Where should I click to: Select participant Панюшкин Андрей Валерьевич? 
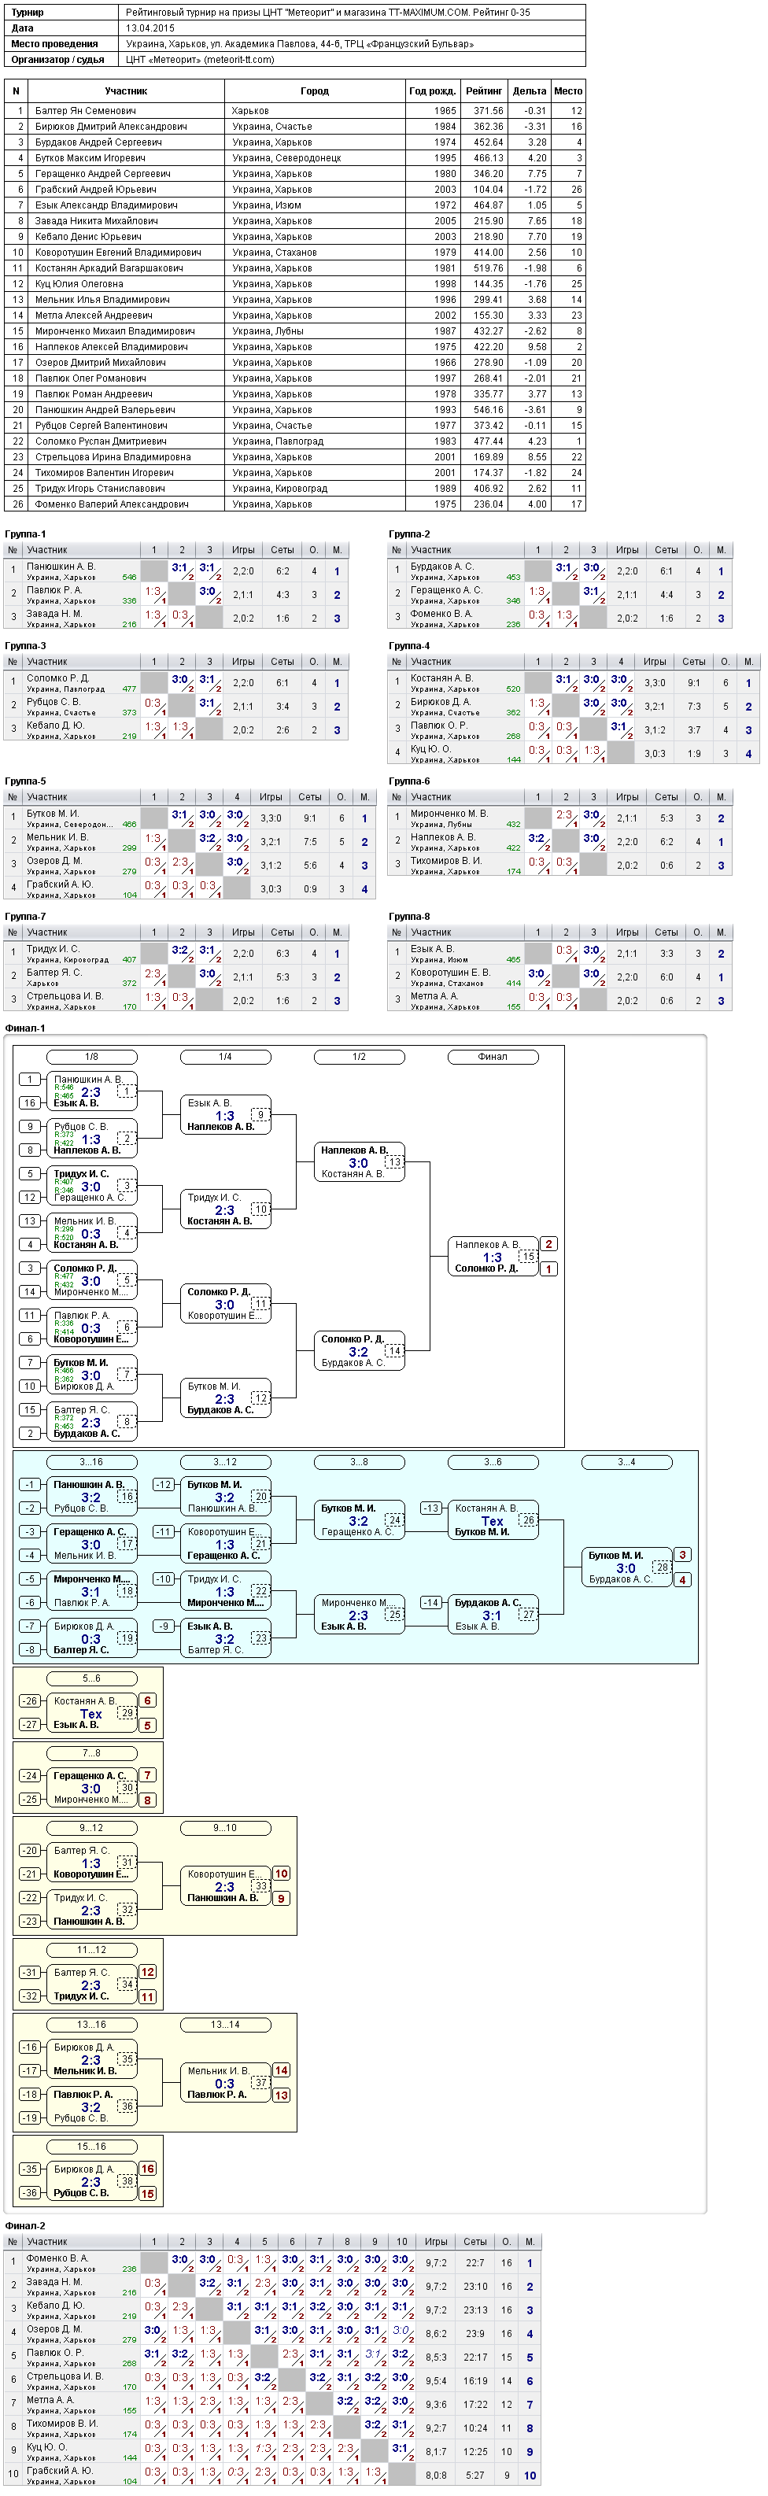tap(105, 410)
